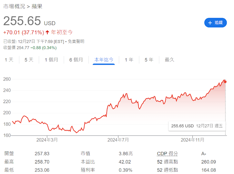
Task: Select the 1 天 time range tab
Action: (9, 60)
